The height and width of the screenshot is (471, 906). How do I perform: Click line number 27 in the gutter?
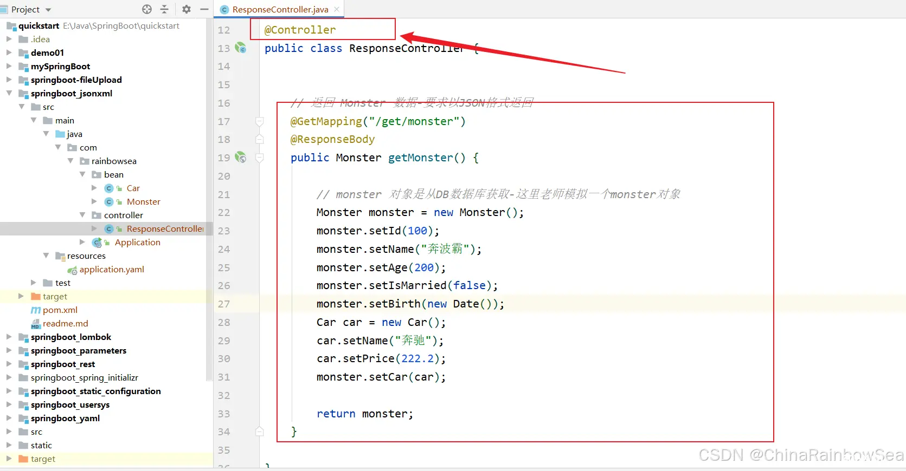tap(224, 304)
